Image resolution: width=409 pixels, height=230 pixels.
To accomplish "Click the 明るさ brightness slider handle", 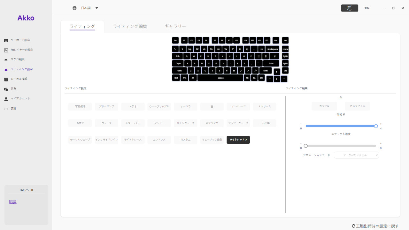I will coord(376,126).
